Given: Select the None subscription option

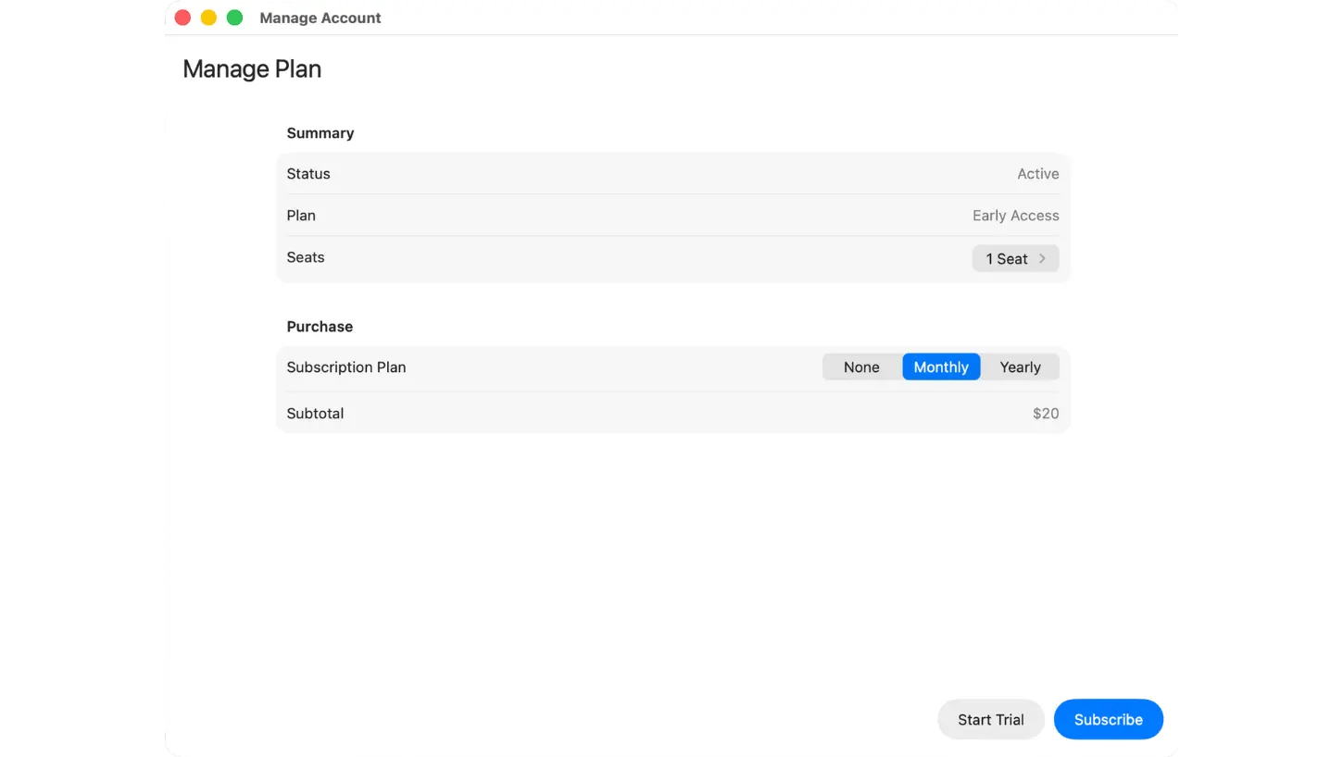Looking at the screenshot, I should pyautogui.click(x=861, y=367).
